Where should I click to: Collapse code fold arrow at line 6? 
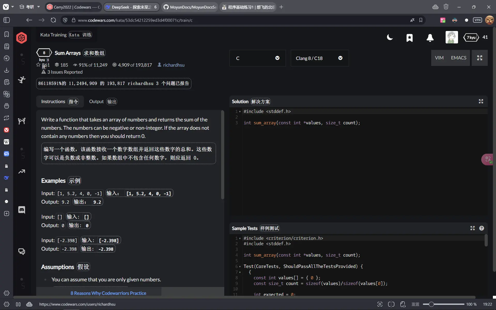coord(240,267)
